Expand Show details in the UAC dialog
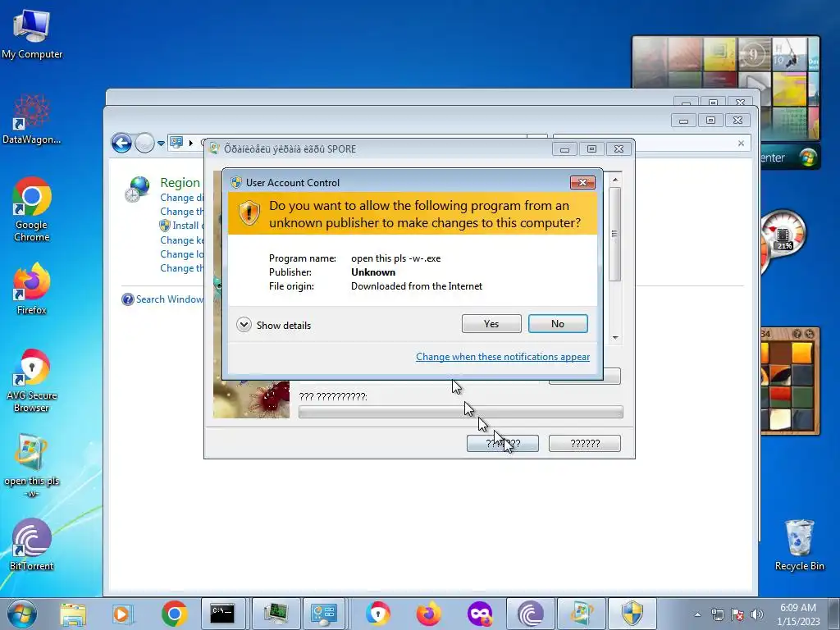 274,325
